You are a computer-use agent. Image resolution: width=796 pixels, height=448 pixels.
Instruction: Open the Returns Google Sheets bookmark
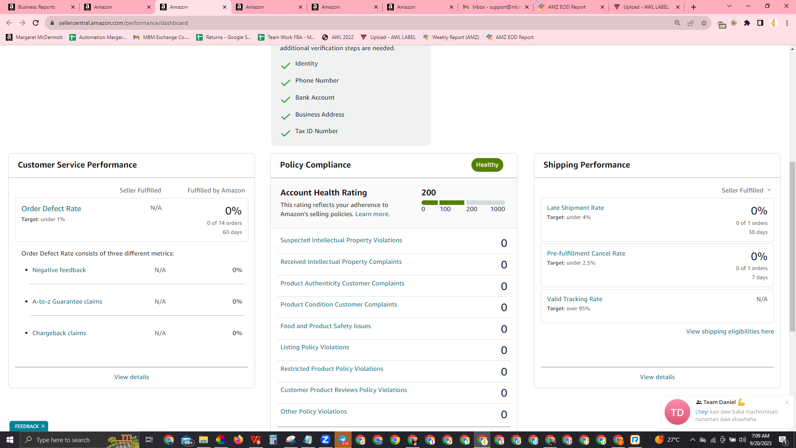224,37
